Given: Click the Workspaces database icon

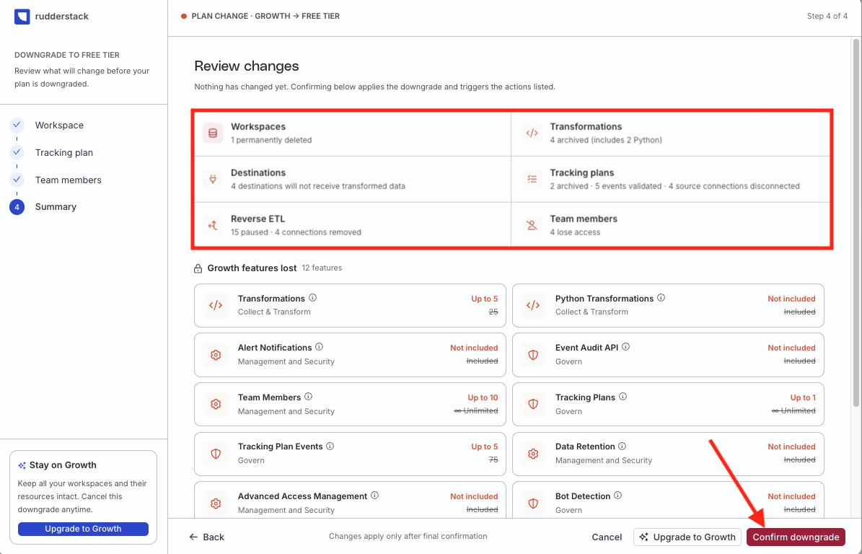Looking at the screenshot, I should pyautogui.click(x=213, y=133).
